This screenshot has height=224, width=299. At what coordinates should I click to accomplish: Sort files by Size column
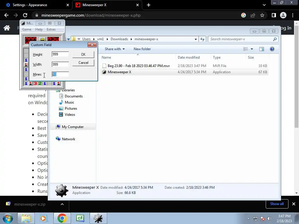click(258, 57)
